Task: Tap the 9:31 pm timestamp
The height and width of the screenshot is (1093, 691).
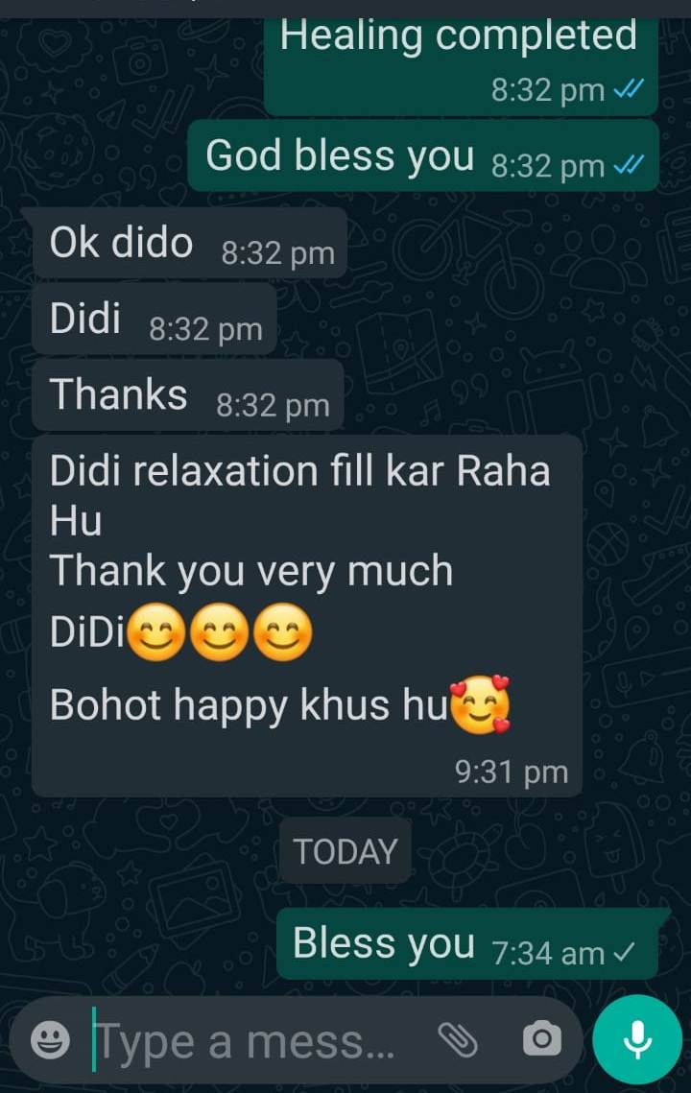Action: coord(512,772)
